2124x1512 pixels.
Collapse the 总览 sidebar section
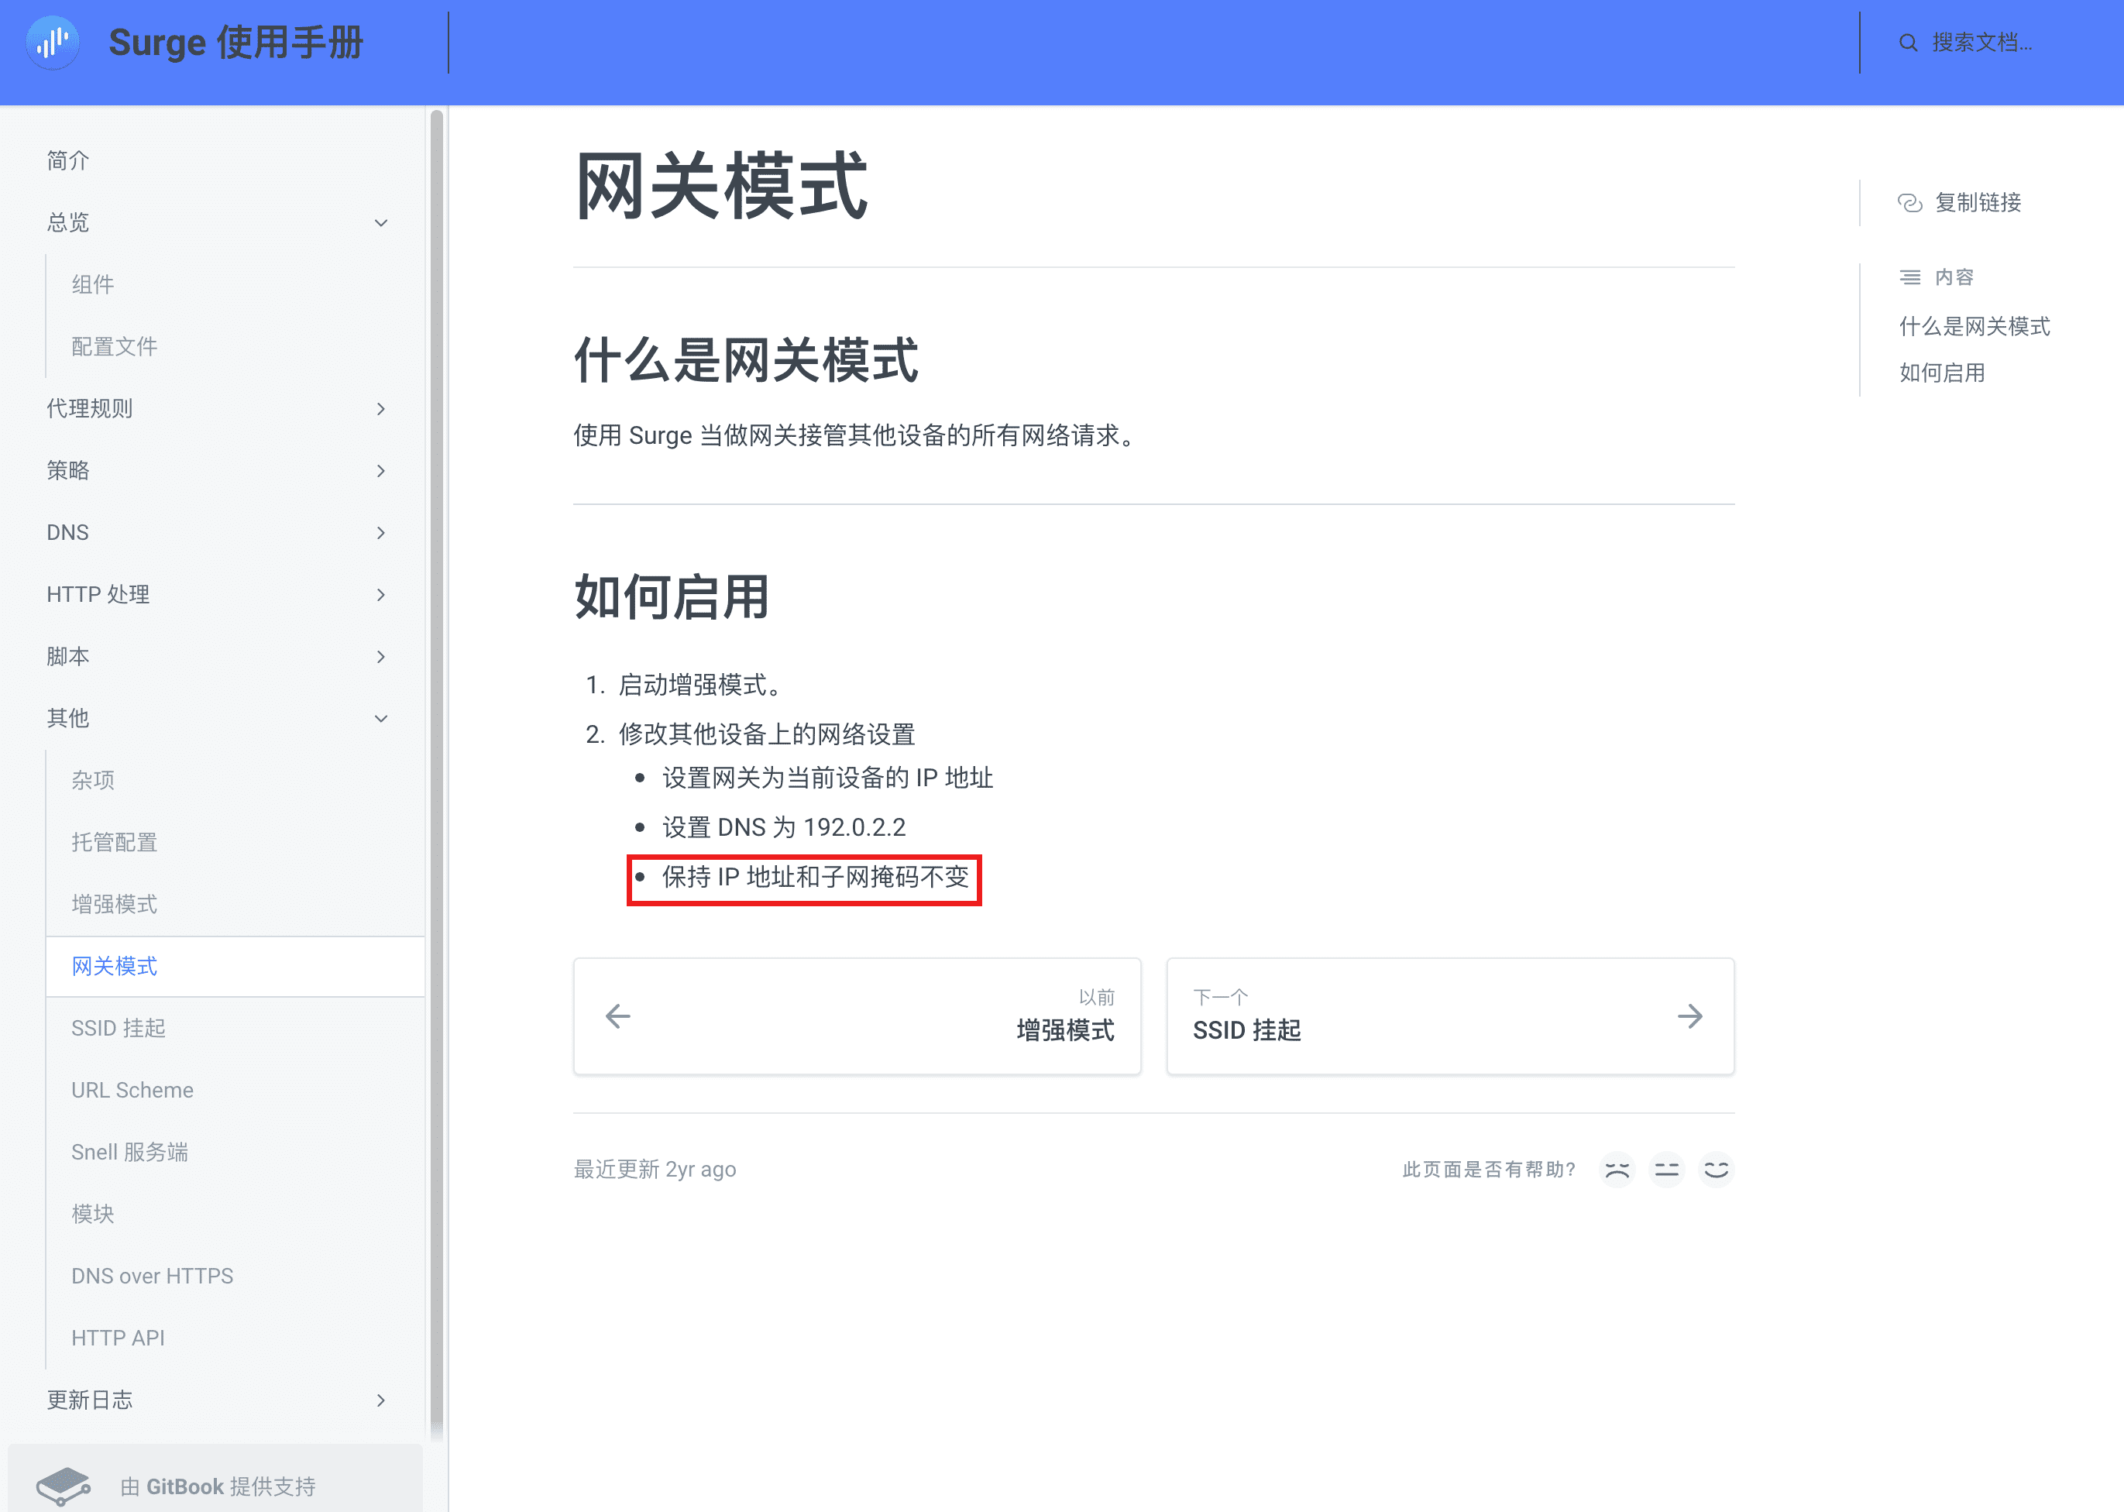pos(381,222)
